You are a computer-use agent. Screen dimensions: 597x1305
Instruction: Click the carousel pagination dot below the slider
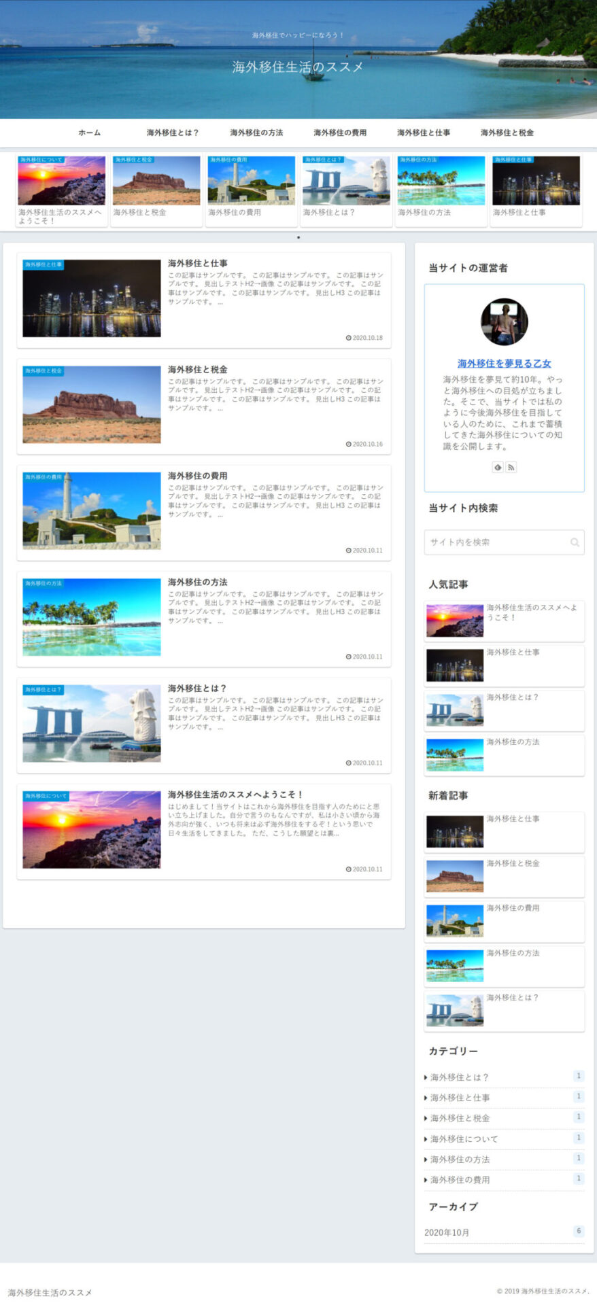pyautogui.click(x=298, y=237)
